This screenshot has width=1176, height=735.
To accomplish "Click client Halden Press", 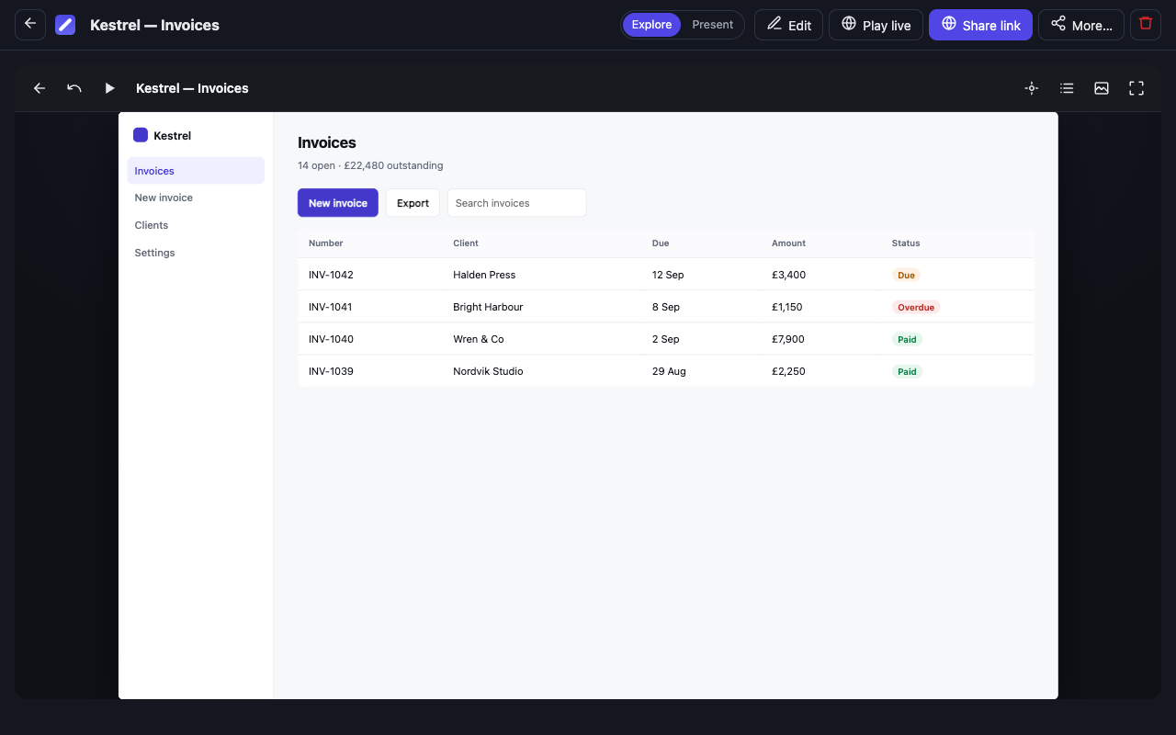I will coord(484,275).
